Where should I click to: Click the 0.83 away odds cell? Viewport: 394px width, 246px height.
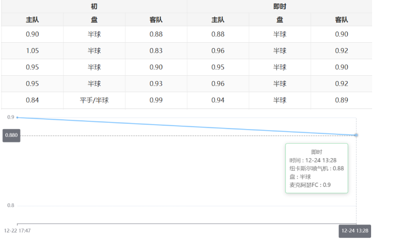tap(156, 51)
